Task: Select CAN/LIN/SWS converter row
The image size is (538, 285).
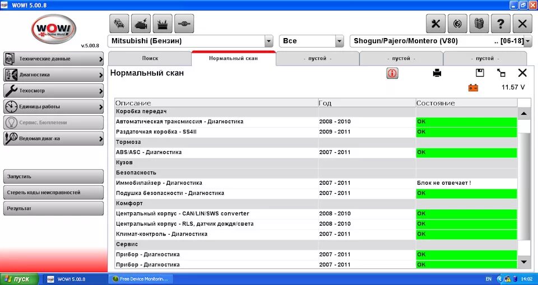Action: click(316, 214)
